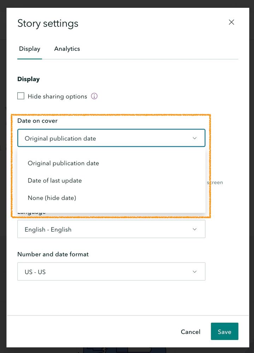Viewport: 254px width, 353px height.
Task: Enable the Hide sharing options checkbox
Action: click(21, 96)
